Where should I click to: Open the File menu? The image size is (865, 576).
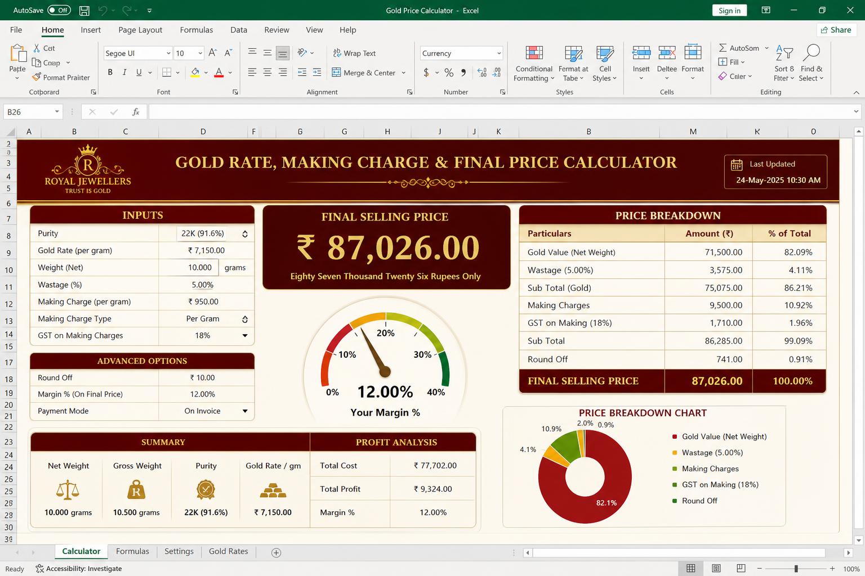(16, 30)
